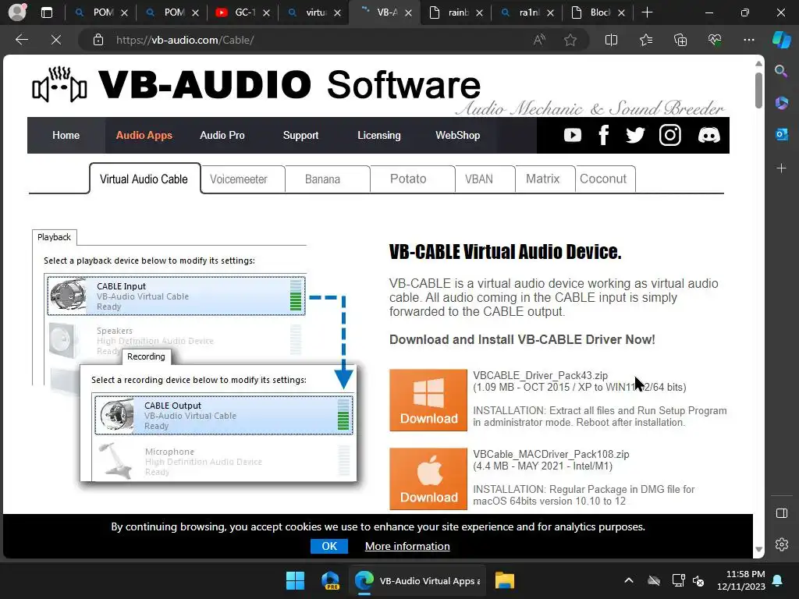
Task: Open Browser essentials heart icon
Action: pos(715,40)
